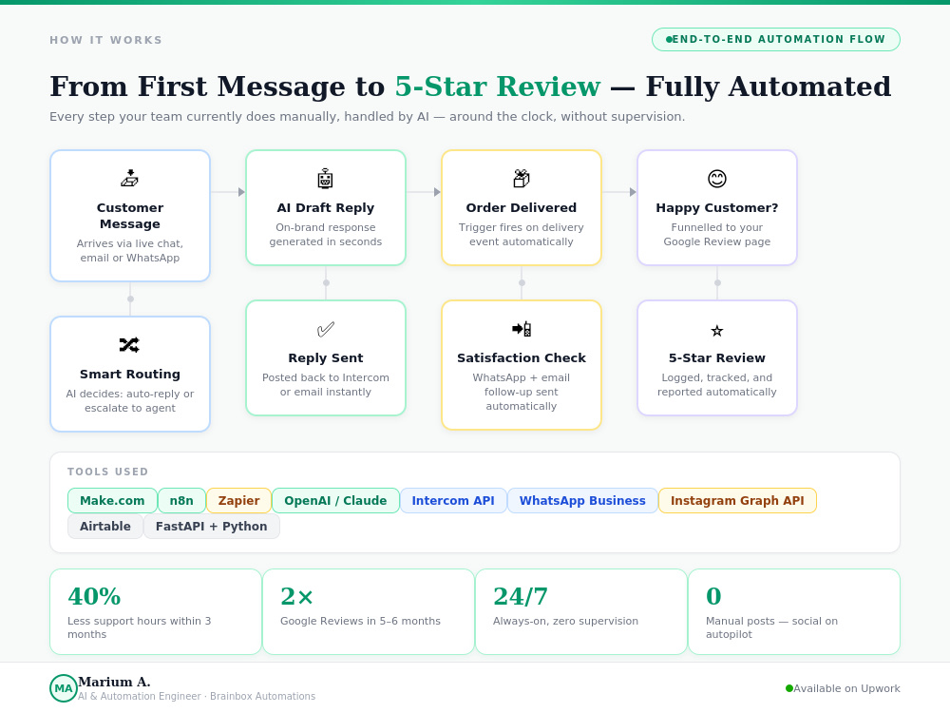Click the End-to-End Automation Flow badge
Screen dimensions: 950x713
click(775, 39)
